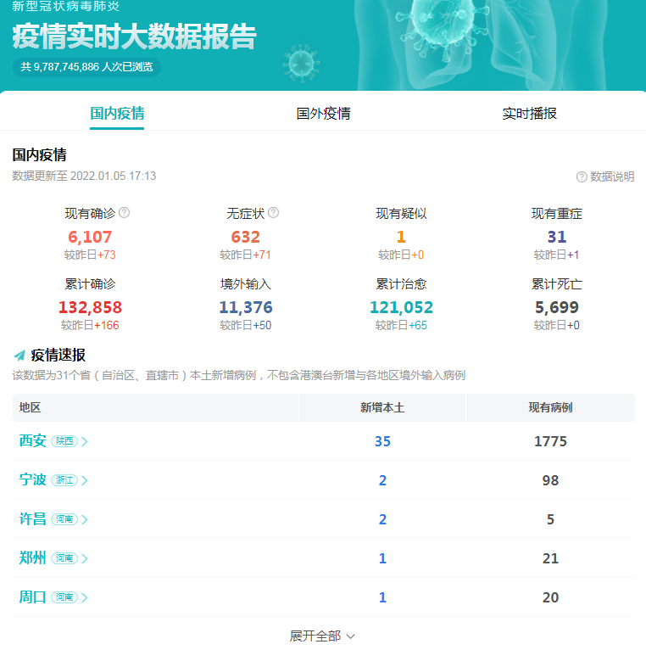Screen dimensions: 646x661
Task: Click the 陕西 province tag beside 西安
Action: pos(64,441)
